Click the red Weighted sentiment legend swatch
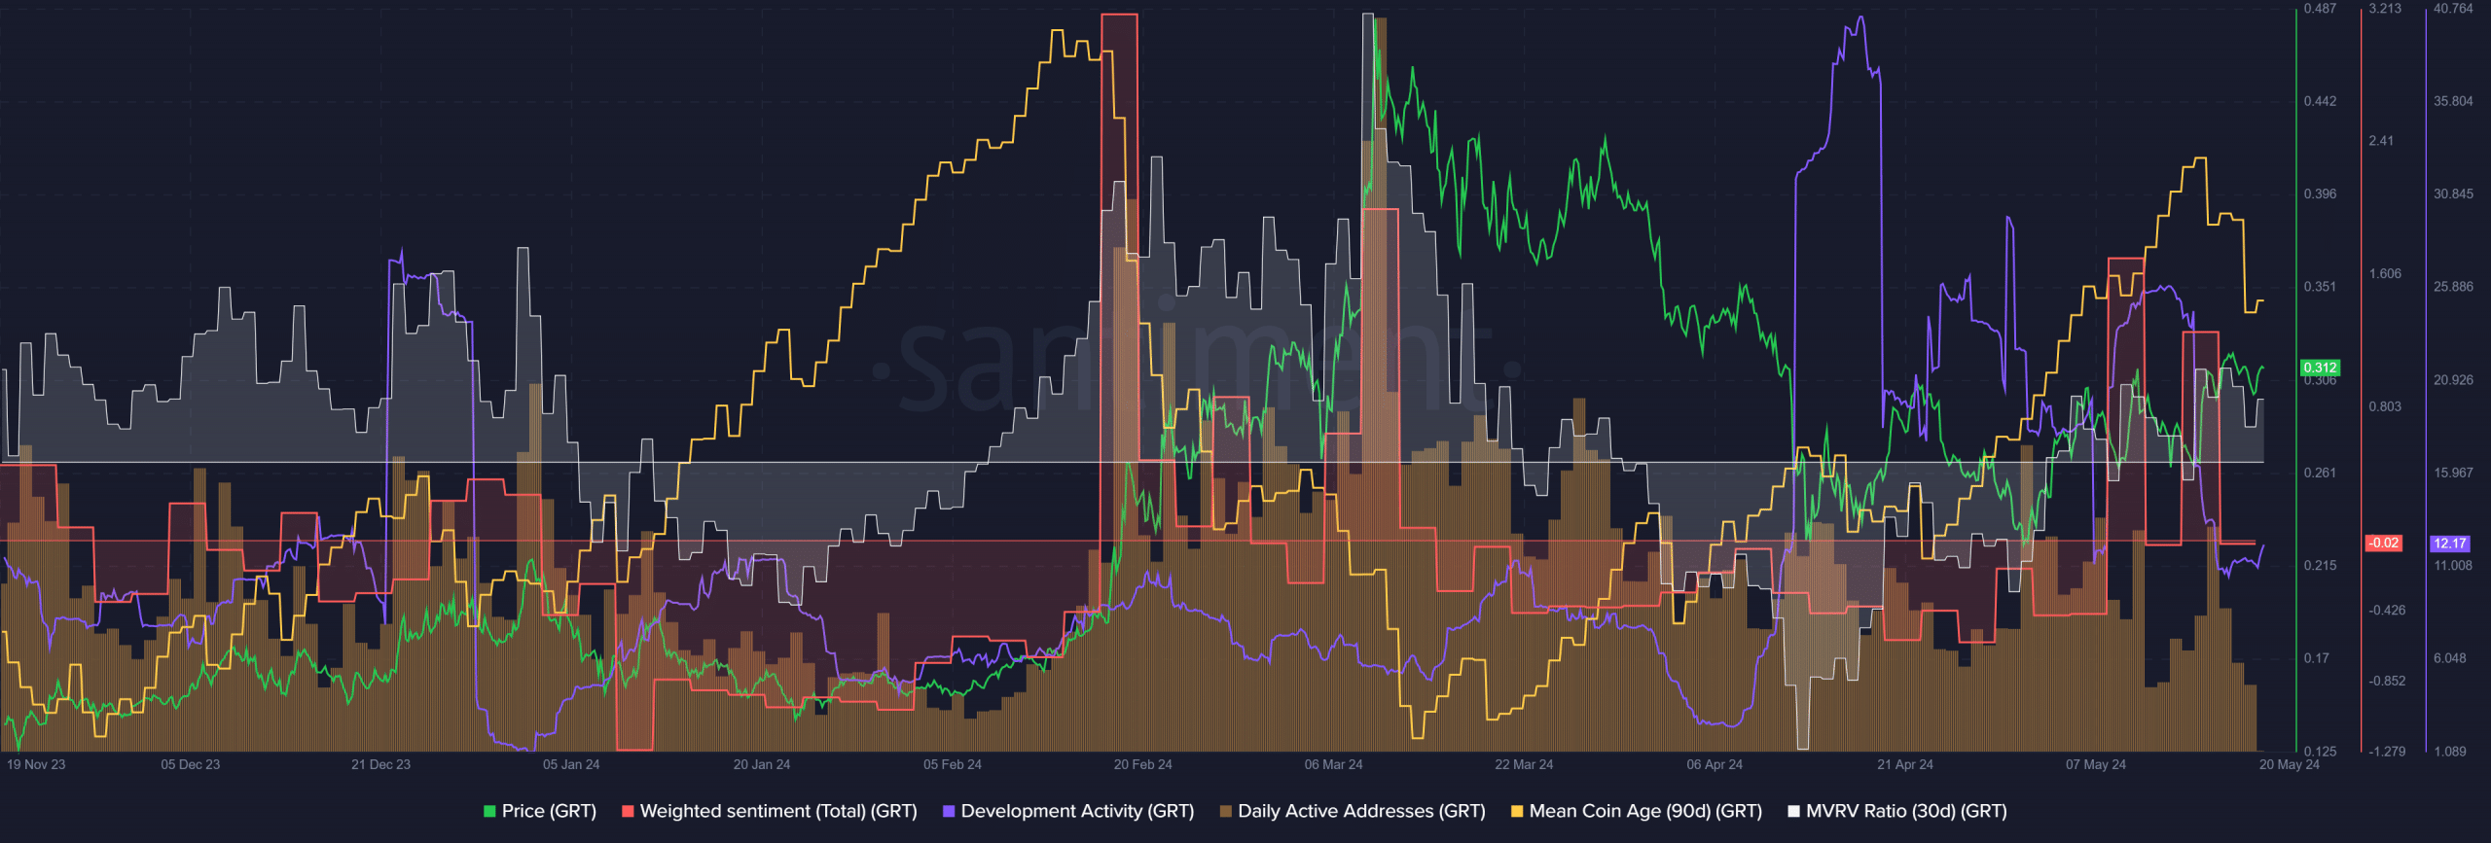 [x=628, y=811]
